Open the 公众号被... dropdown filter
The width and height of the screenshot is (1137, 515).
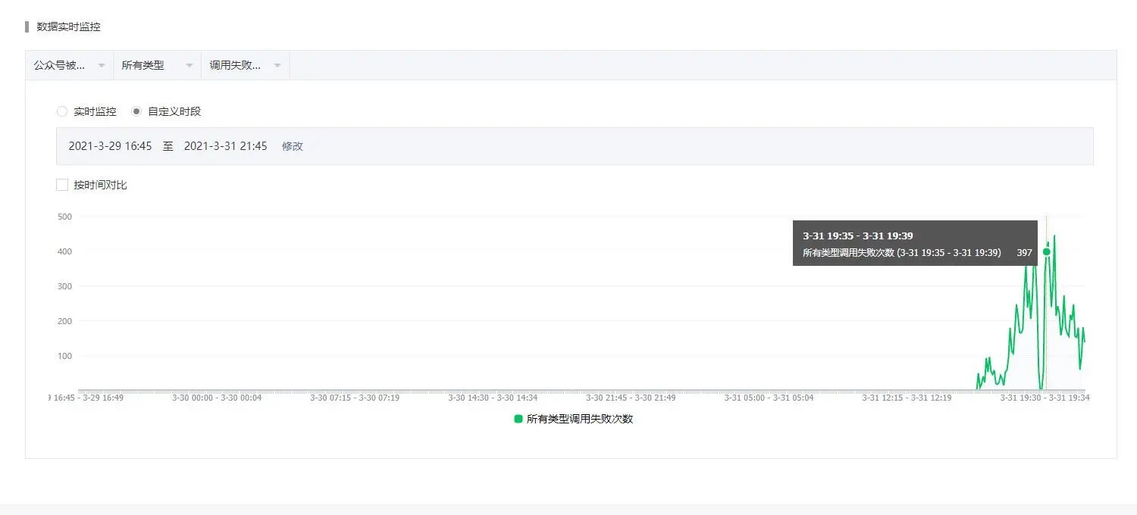[x=69, y=65]
